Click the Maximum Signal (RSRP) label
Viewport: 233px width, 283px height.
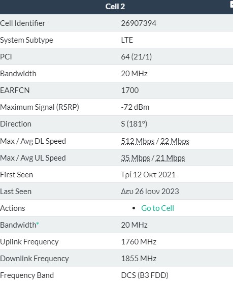click(x=40, y=107)
